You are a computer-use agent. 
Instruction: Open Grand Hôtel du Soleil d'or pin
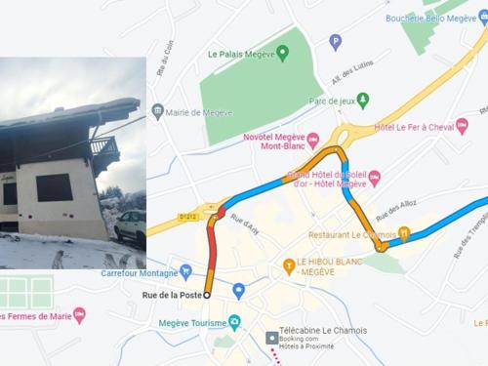point(374,179)
